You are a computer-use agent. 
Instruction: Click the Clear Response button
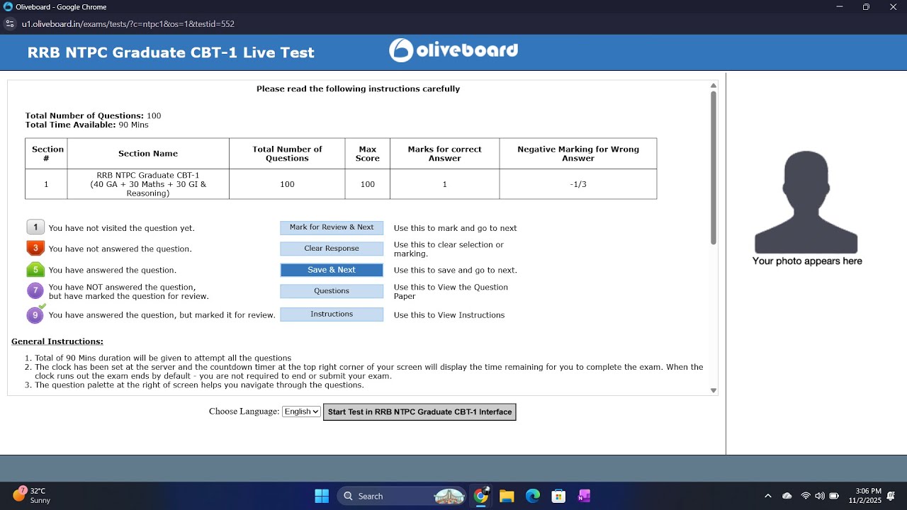(x=332, y=249)
